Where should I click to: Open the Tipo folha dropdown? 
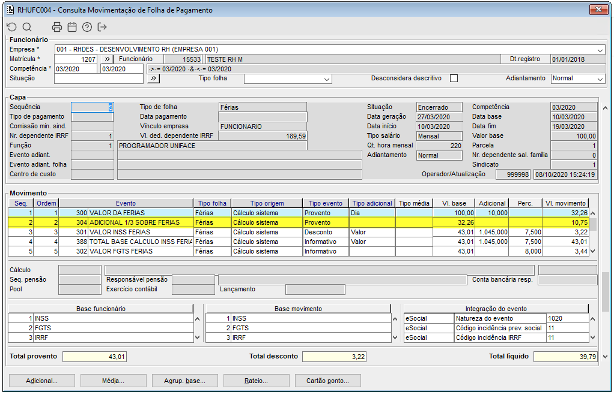327,79
